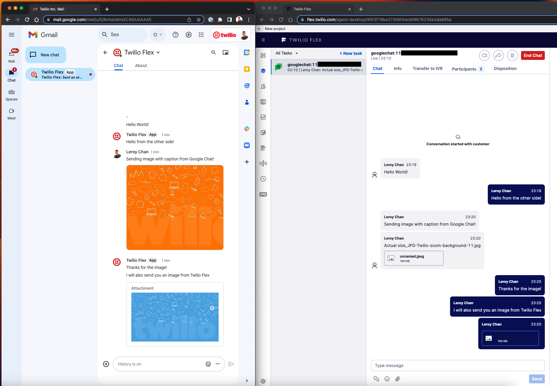Click the Type message input field in Flex
Screen dimensions: 557x386
458,366
